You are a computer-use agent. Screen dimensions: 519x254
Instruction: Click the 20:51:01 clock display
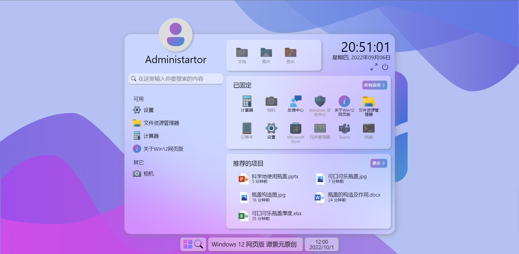point(365,47)
